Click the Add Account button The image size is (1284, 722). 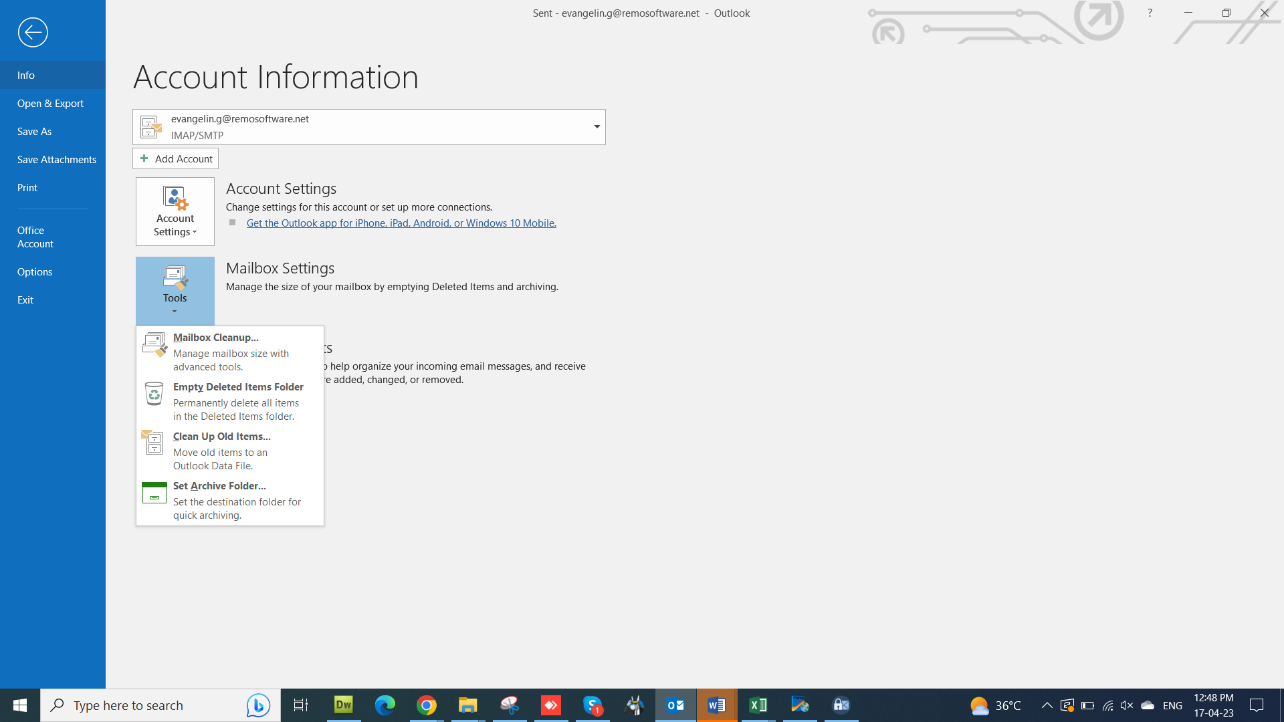point(175,158)
